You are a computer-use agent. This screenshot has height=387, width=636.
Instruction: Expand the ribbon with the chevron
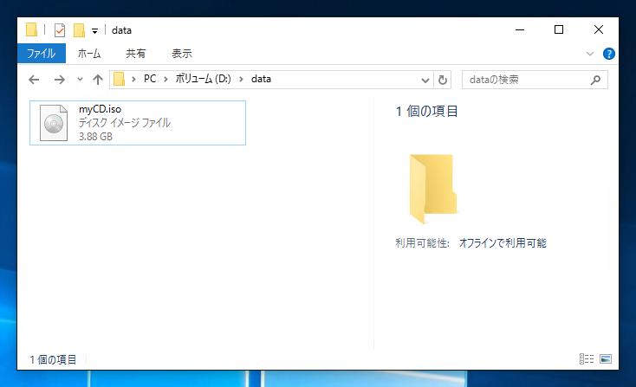coord(590,54)
